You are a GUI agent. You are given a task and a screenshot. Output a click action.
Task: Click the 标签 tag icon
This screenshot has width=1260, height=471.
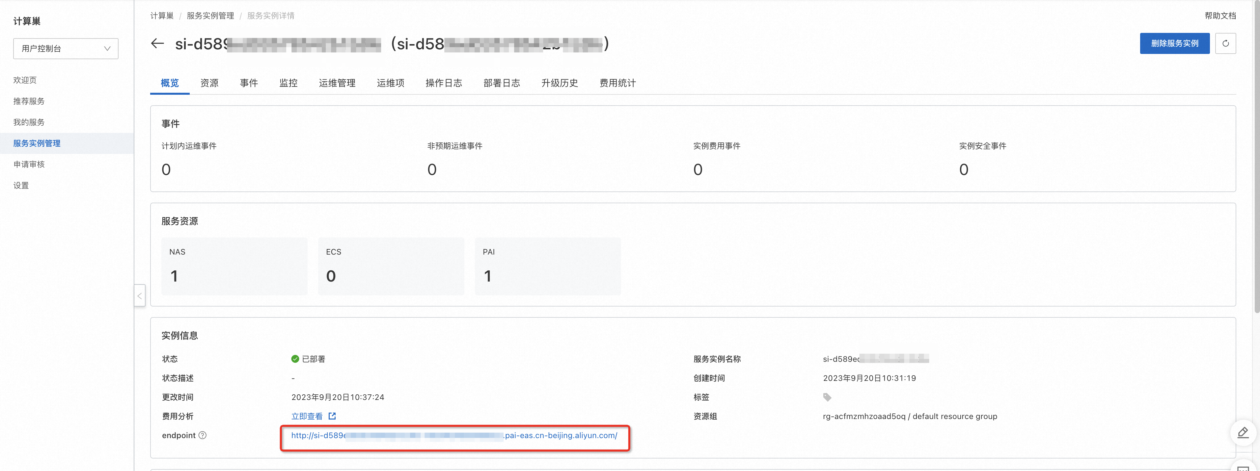(827, 397)
